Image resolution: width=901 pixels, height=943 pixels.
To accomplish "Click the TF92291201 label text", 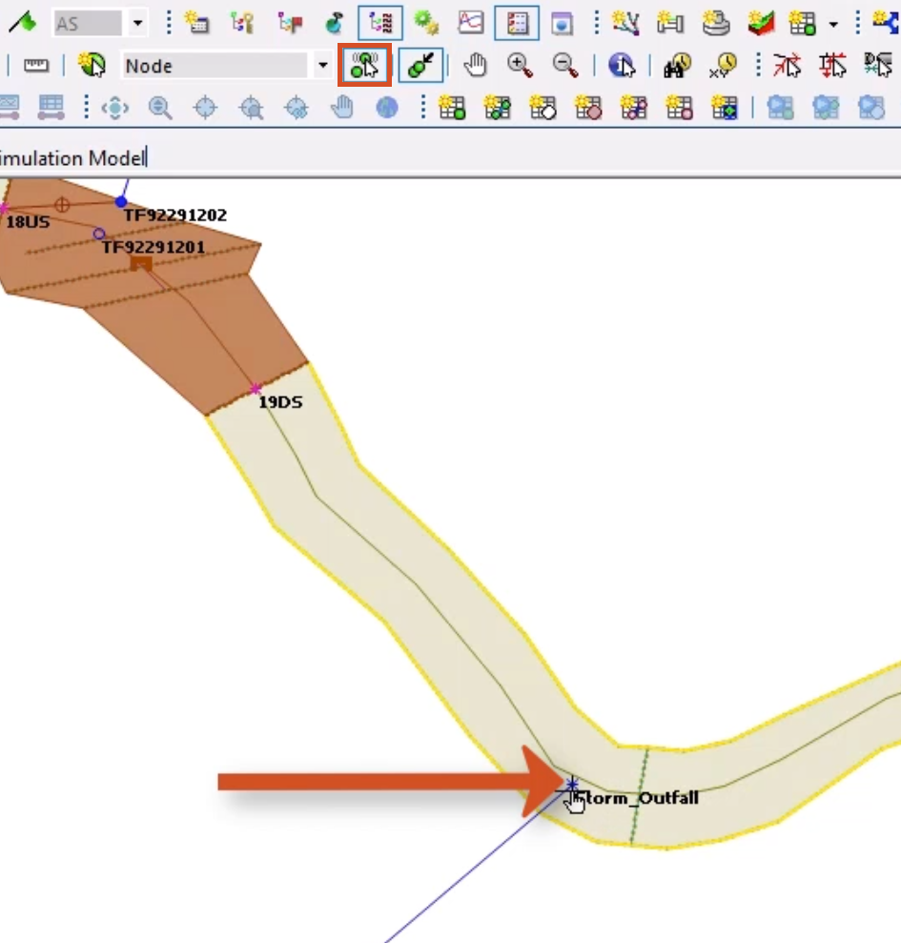I will tap(154, 247).
